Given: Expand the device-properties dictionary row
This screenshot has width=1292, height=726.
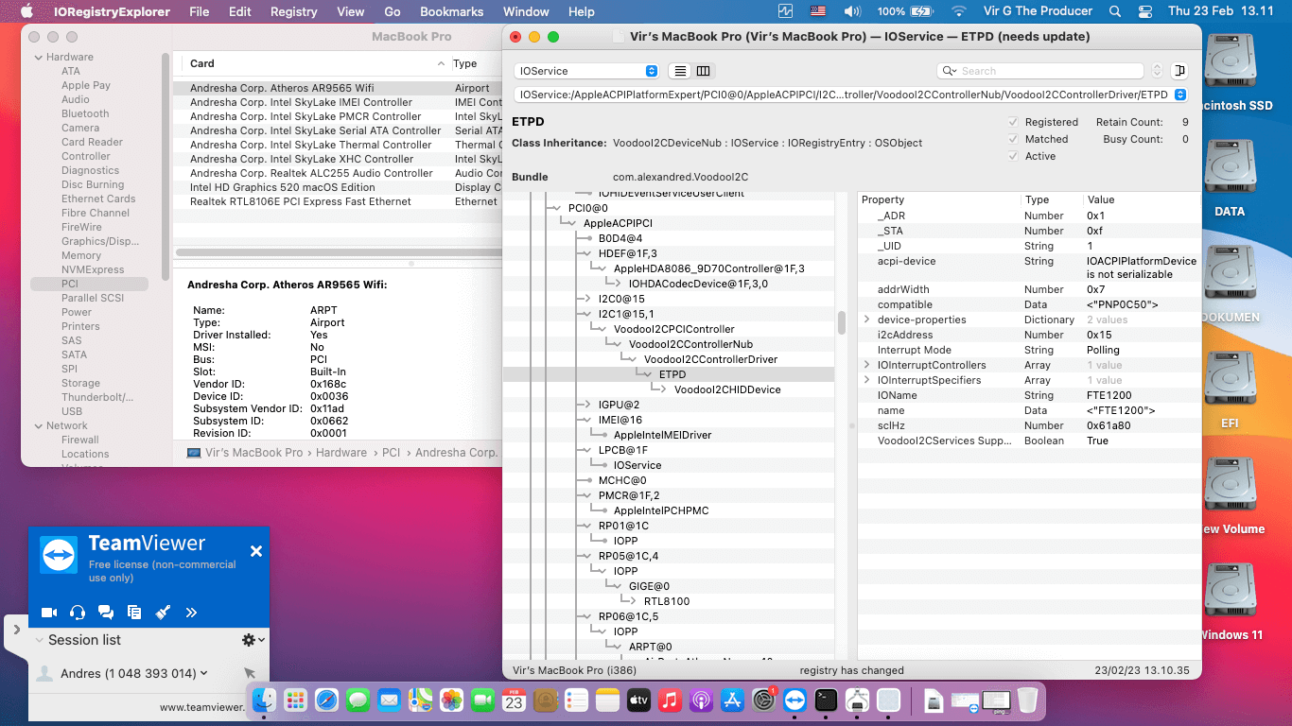Looking at the screenshot, I should pos(866,320).
